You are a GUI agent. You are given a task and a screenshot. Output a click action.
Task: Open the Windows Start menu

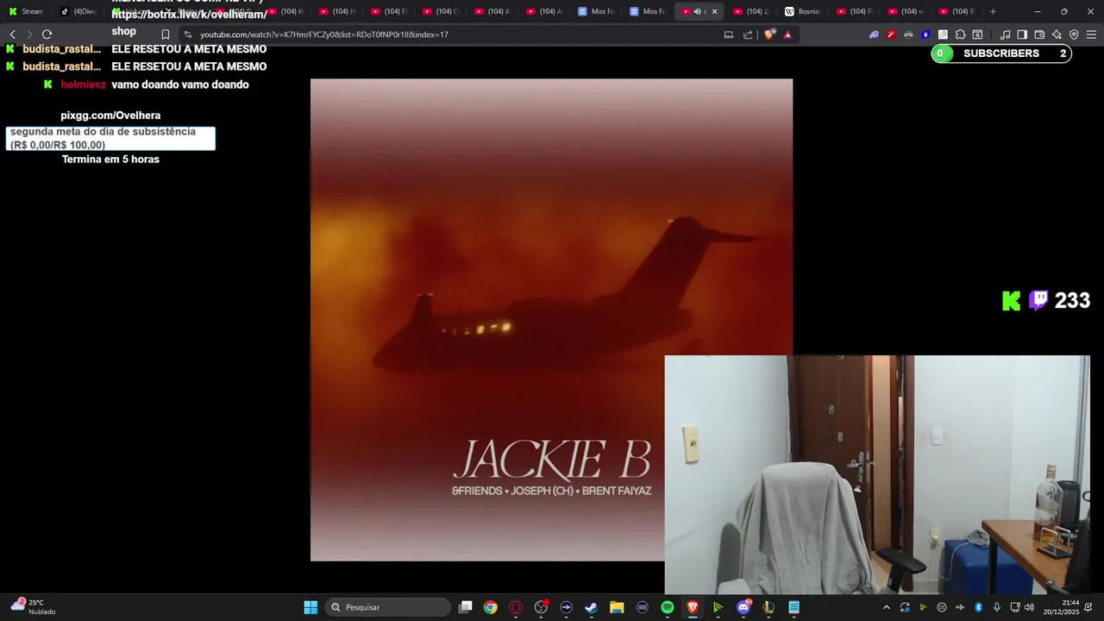pyautogui.click(x=310, y=607)
